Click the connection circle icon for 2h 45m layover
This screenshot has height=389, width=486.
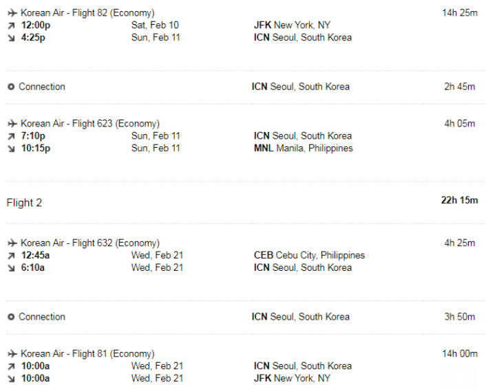pyautogui.click(x=11, y=87)
